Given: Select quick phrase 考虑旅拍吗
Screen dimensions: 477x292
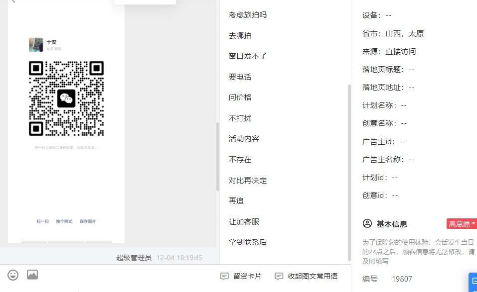Looking at the screenshot, I should 248,15.
